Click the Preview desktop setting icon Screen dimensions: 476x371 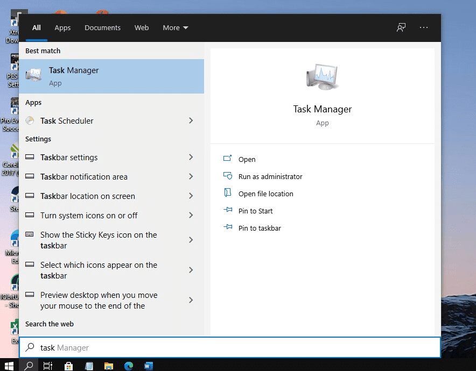(x=30, y=294)
